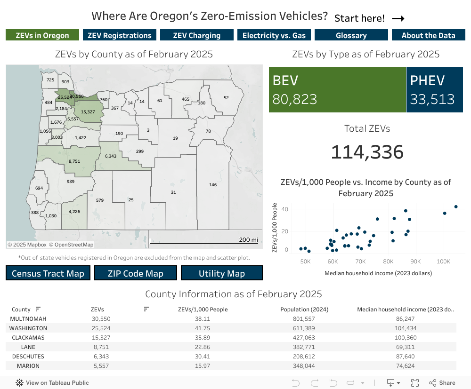Click the Full Screen icon

pyautogui.click(x=415, y=382)
